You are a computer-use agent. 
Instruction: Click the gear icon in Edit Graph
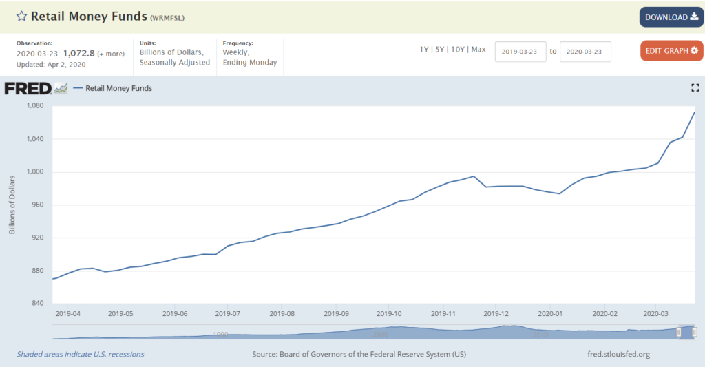[x=693, y=51]
